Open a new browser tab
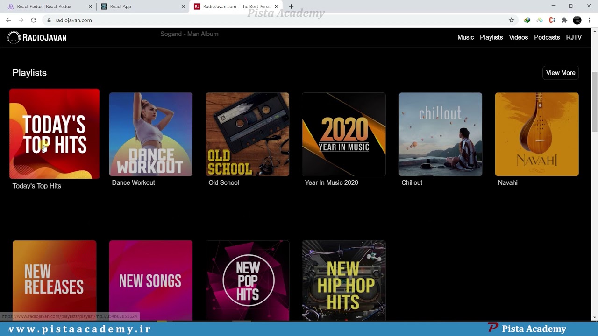 [x=291, y=7]
